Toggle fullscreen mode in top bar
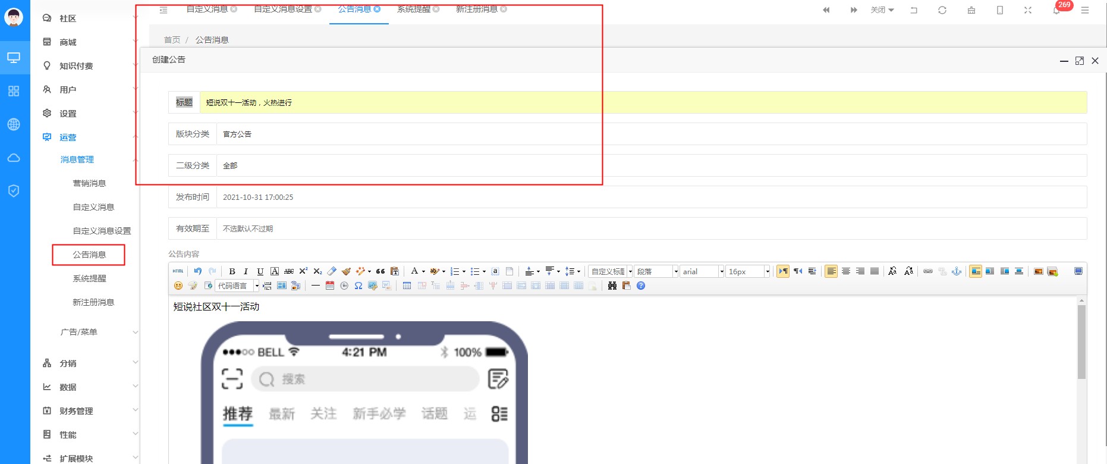This screenshot has width=1107, height=464. point(1028,10)
